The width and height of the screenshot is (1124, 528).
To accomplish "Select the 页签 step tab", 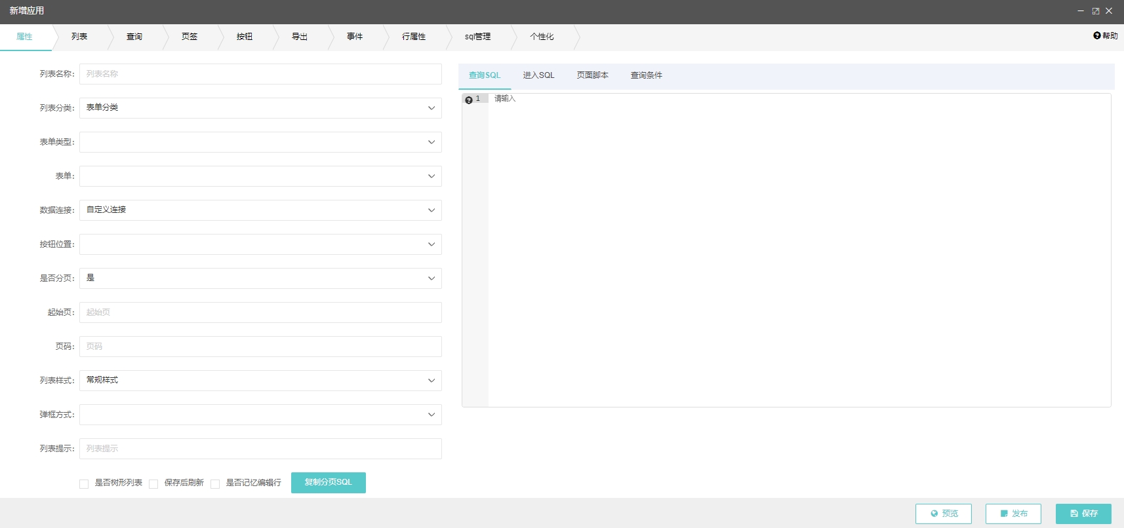I will 190,37.
